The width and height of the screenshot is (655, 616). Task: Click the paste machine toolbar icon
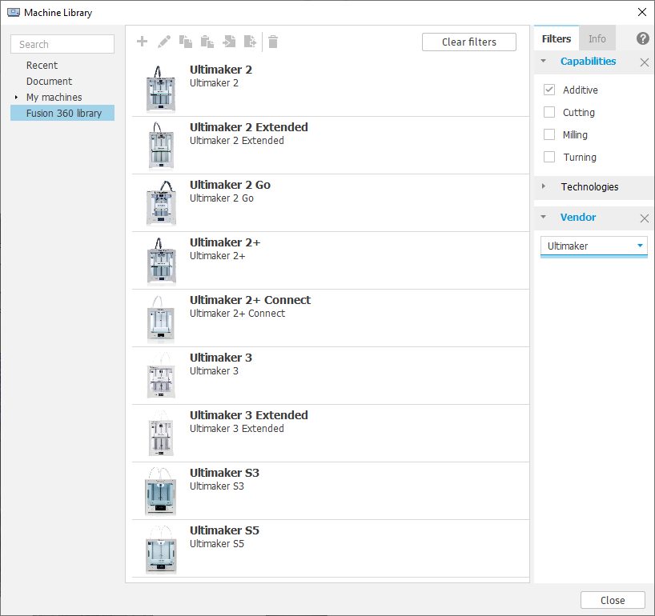(207, 42)
